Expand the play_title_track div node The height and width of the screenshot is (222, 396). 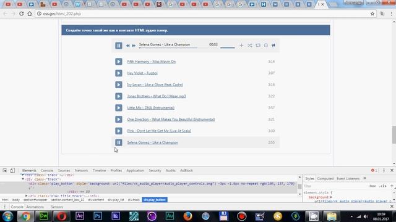pyautogui.click(x=26, y=195)
